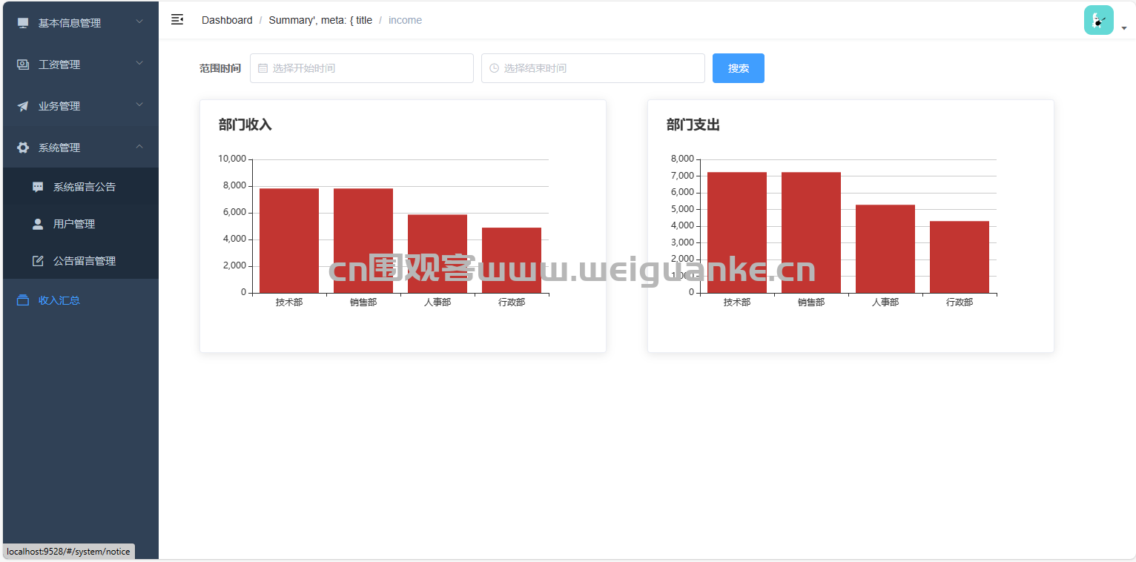The image size is (1136, 562).
Task: Click the gear icon beside 系统管理
Action: pos(23,148)
